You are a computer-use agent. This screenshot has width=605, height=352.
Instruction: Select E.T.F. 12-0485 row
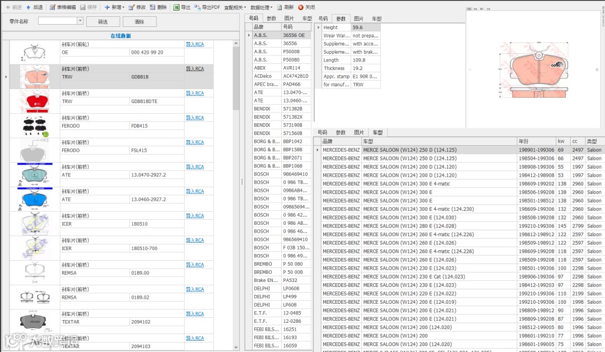(x=282, y=313)
